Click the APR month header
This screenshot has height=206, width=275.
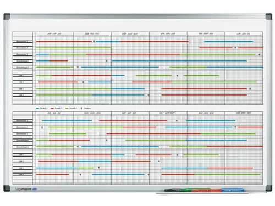tap(168, 34)
